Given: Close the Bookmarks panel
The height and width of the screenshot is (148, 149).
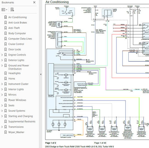Looking at the screenshot, I should tap(34, 2).
